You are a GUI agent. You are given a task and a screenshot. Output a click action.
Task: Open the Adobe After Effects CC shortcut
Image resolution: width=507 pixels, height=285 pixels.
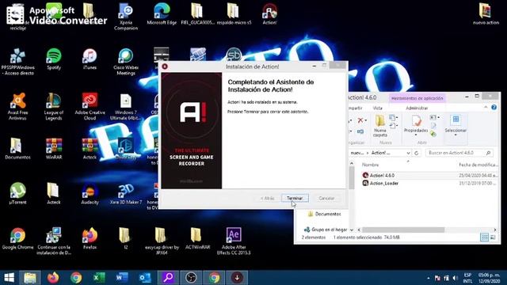click(x=234, y=241)
